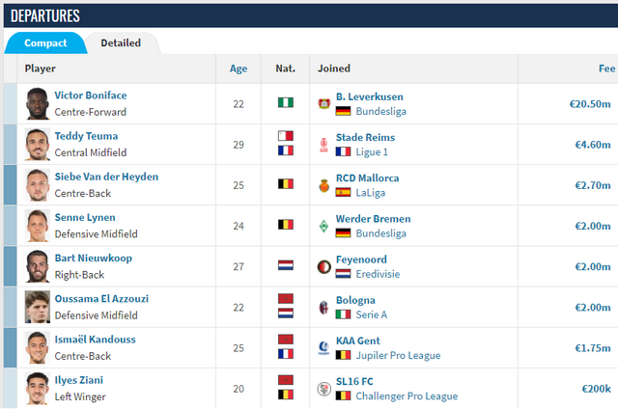Click the Stade Reims club crest
This screenshot has height=409, width=618.
coord(324,145)
